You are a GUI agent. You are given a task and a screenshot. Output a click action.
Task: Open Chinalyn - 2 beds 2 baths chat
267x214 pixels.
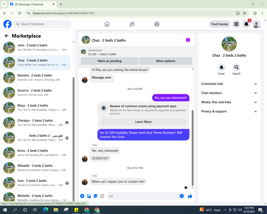[36, 123]
